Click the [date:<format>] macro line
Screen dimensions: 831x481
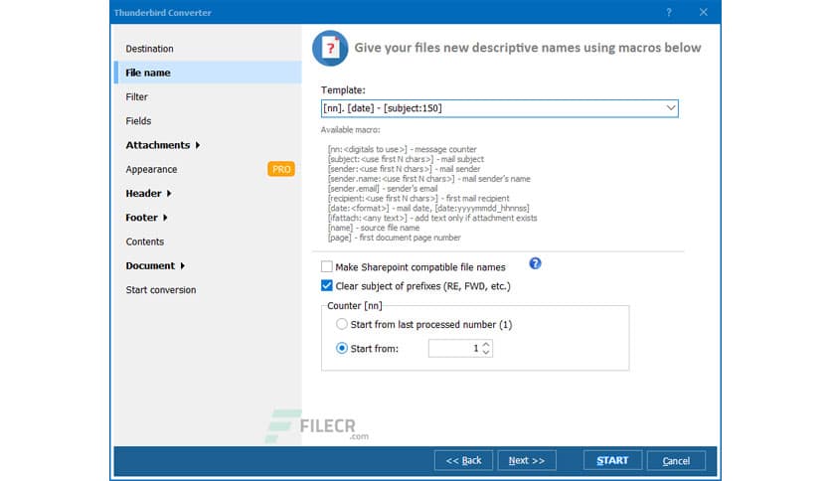pos(428,208)
